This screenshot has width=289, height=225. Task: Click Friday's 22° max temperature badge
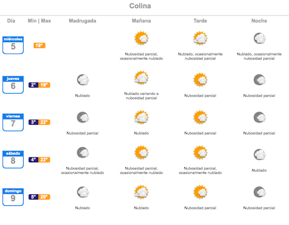click(x=44, y=122)
